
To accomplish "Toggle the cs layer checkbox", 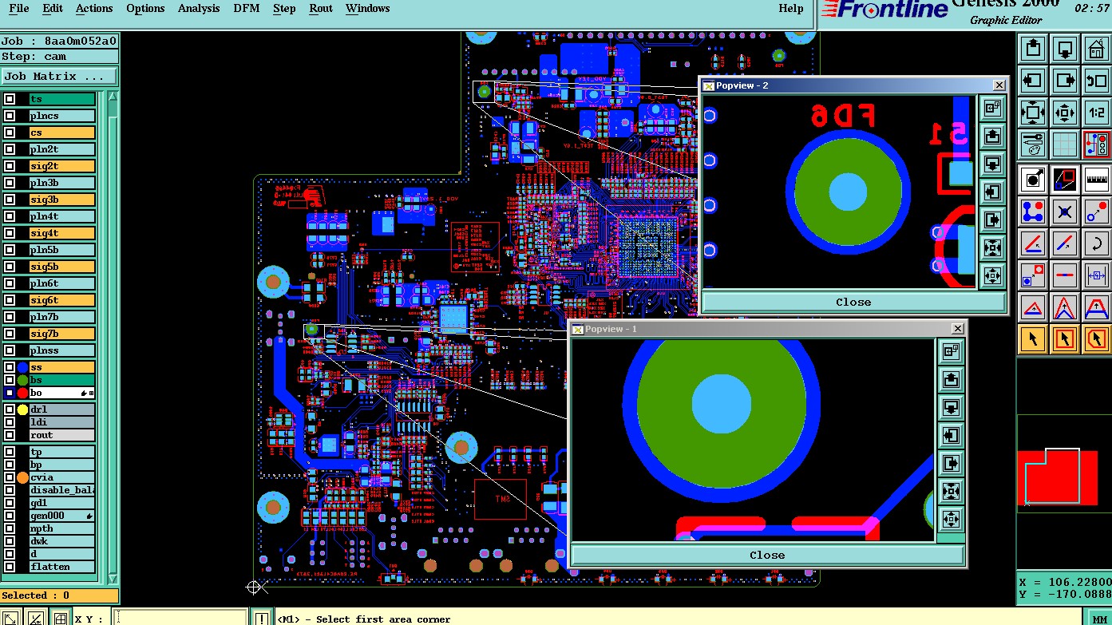I will coord(10,133).
